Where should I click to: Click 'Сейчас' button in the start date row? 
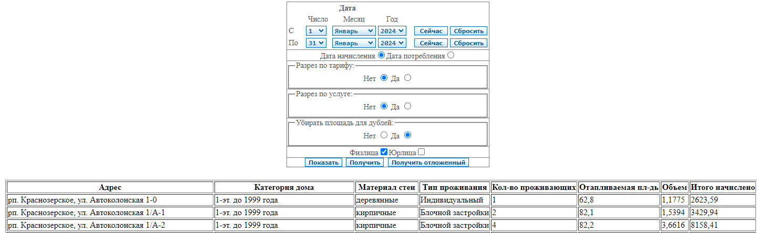[x=431, y=31]
